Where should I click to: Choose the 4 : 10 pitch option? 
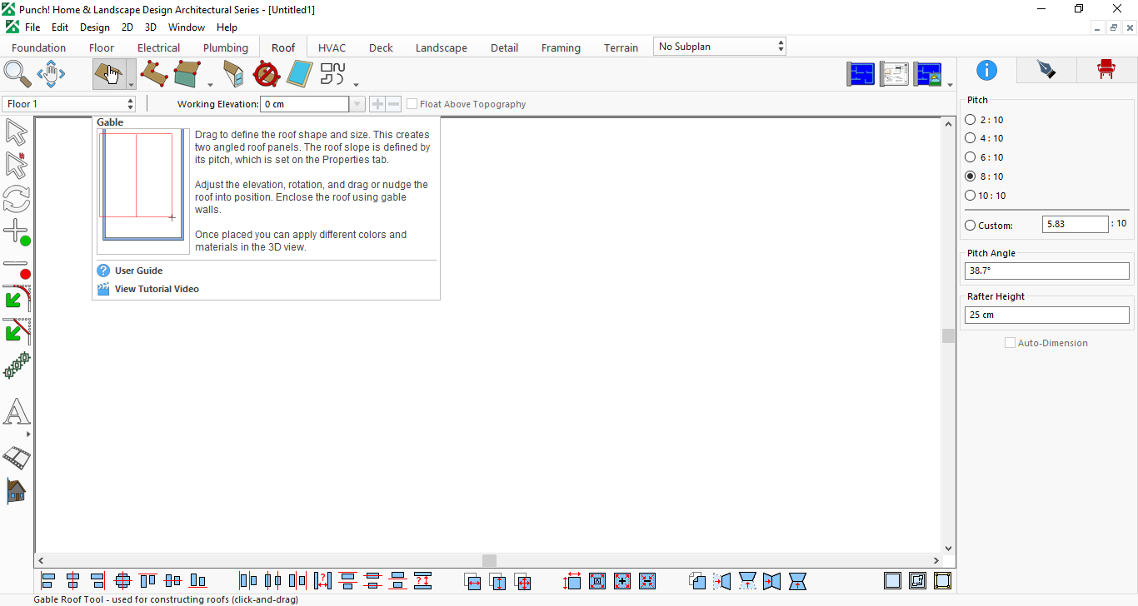point(984,138)
